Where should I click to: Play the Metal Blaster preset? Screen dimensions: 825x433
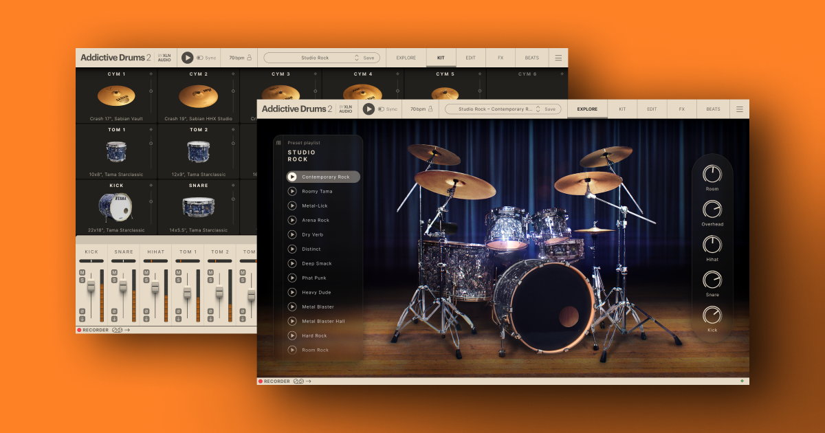tap(292, 307)
